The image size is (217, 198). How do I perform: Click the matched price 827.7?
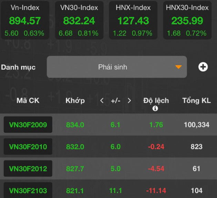(x=75, y=169)
